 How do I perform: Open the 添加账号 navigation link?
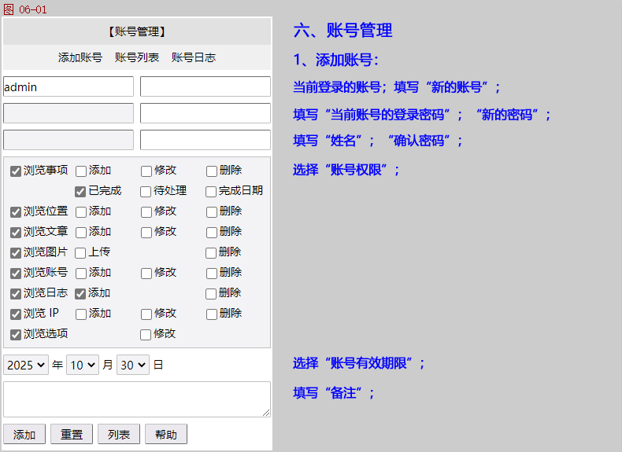click(80, 57)
